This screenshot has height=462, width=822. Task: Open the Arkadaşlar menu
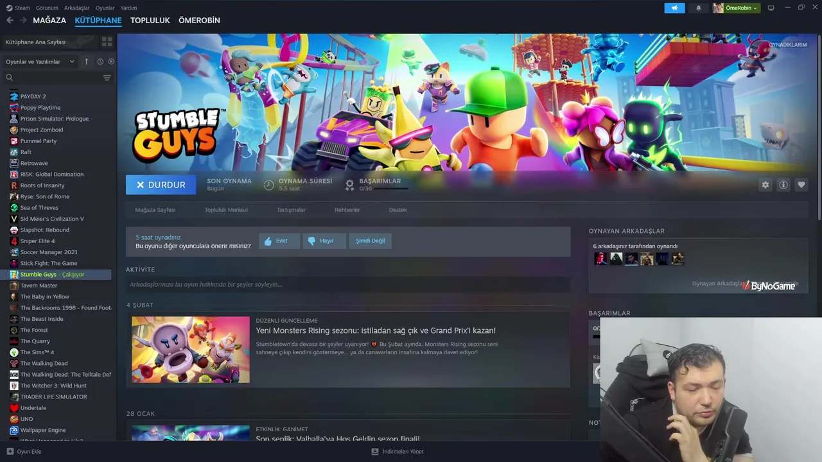(77, 8)
